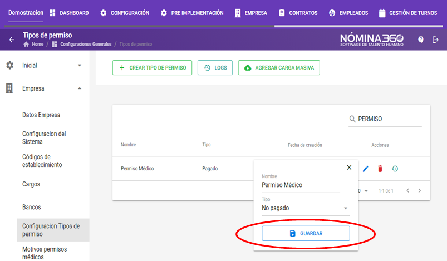Click the logout icon in the header
Image resolution: width=447 pixels, height=261 pixels.
tap(435, 40)
